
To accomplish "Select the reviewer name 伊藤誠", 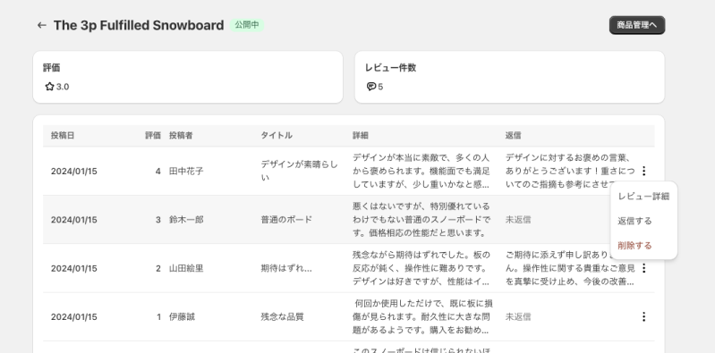I will click(x=182, y=316).
